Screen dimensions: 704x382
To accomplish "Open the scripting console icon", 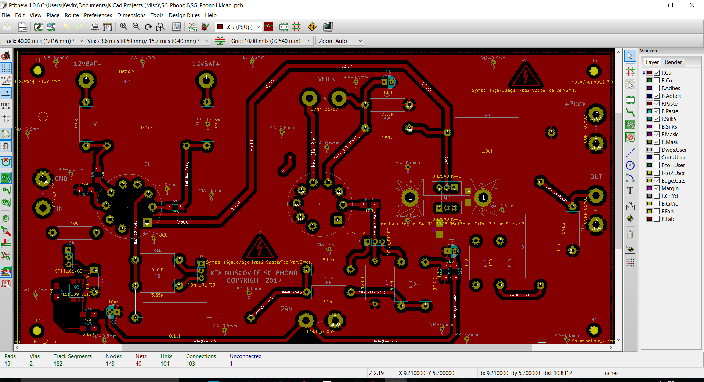I will (328, 27).
